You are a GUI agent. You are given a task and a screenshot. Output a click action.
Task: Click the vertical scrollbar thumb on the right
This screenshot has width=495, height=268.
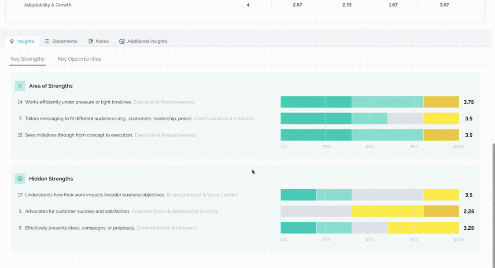(x=493, y=206)
